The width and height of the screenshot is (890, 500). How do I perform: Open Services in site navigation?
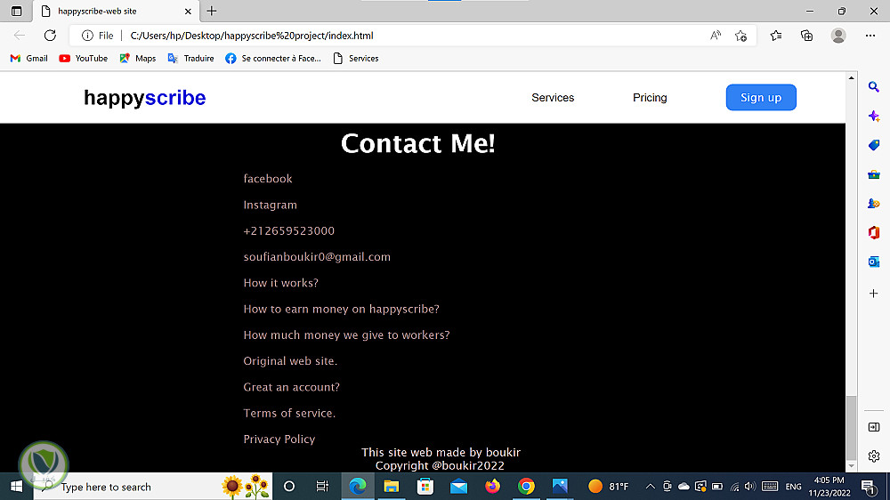pyautogui.click(x=553, y=98)
